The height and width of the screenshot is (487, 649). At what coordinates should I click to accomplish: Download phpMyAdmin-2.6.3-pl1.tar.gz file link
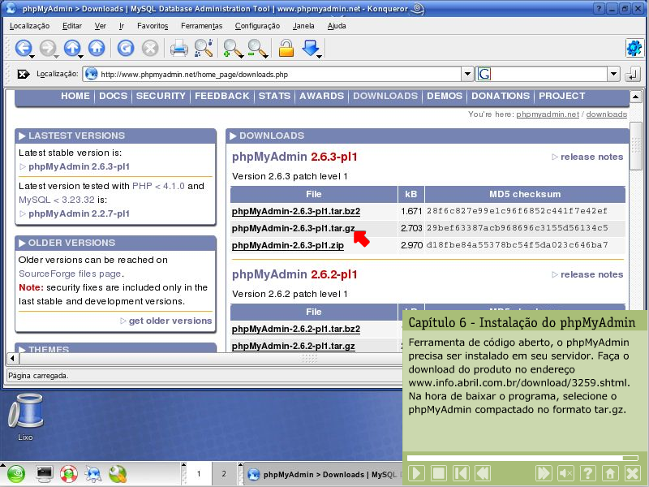293,228
